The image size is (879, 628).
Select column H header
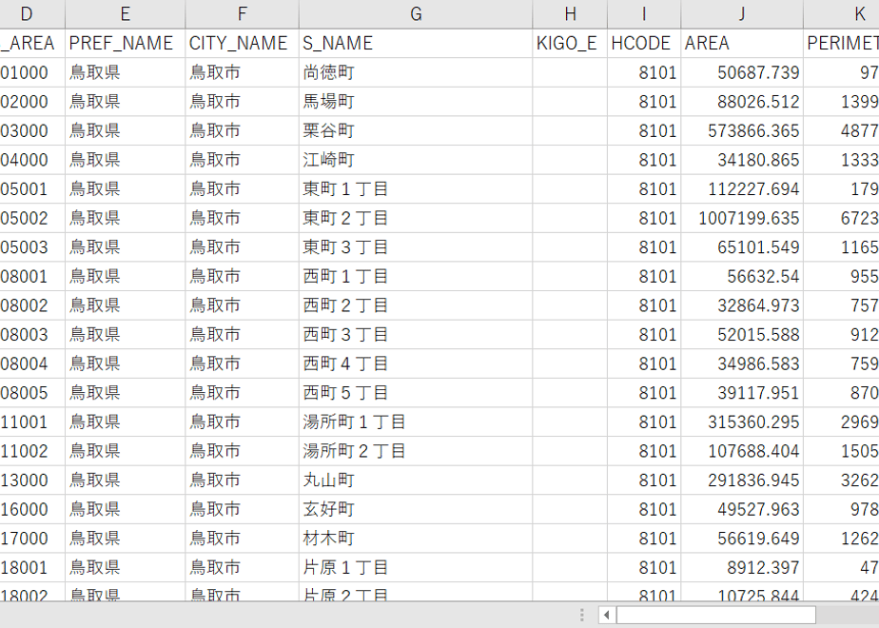pyautogui.click(x=570, y=14)
